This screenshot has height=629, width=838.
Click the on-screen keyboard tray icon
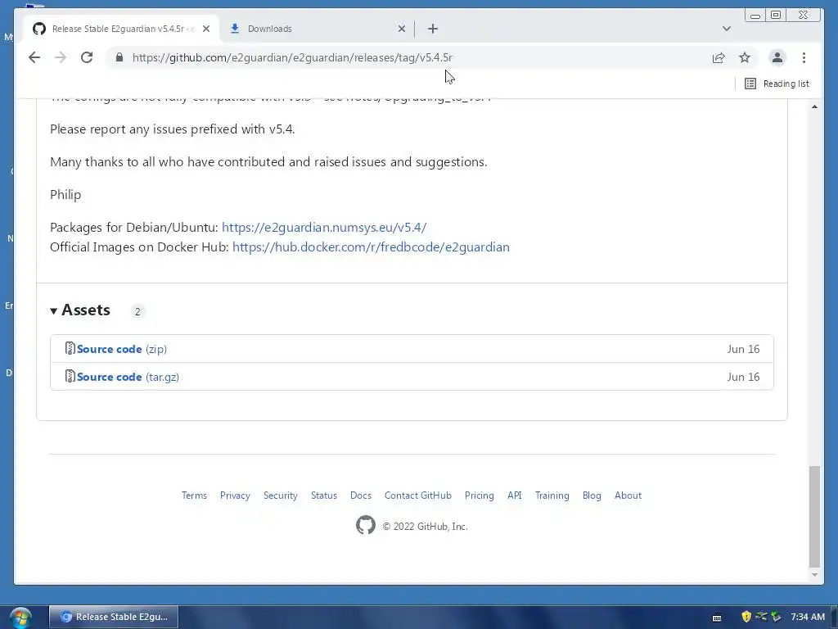(x=717, y=618)
